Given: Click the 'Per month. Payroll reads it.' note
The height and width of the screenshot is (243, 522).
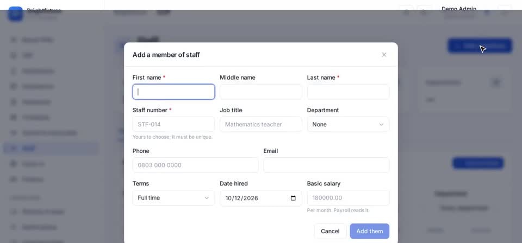Looking at the screenshot, I should coord(338,210).
